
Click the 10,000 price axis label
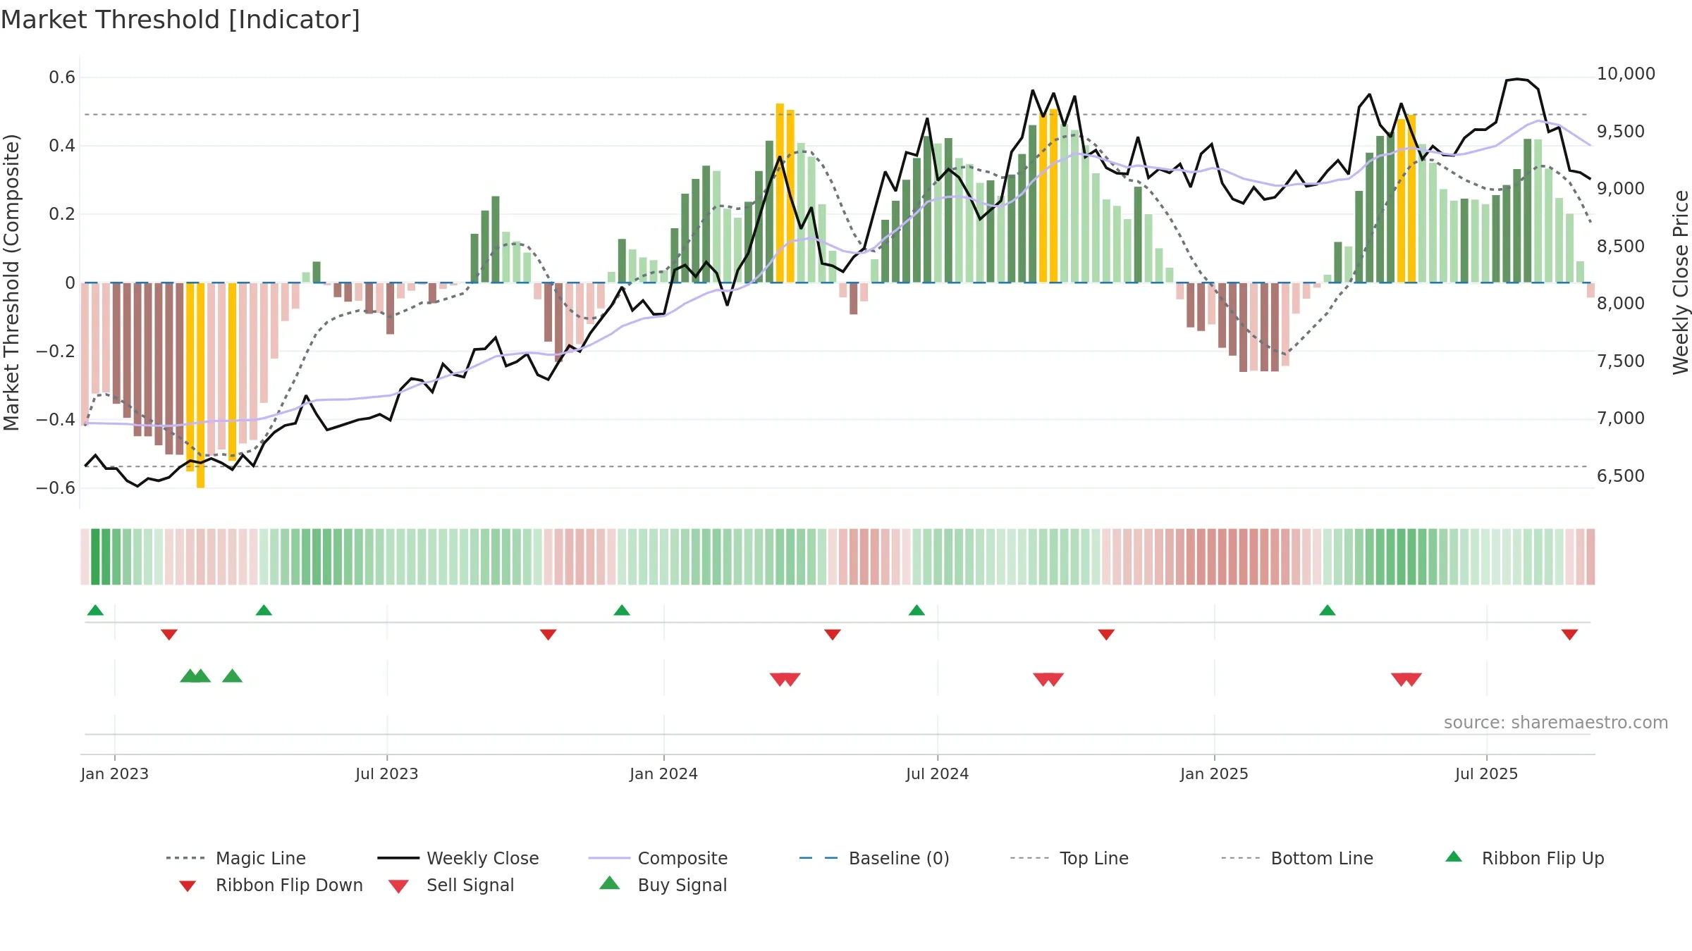click(x=1626, y=73)
